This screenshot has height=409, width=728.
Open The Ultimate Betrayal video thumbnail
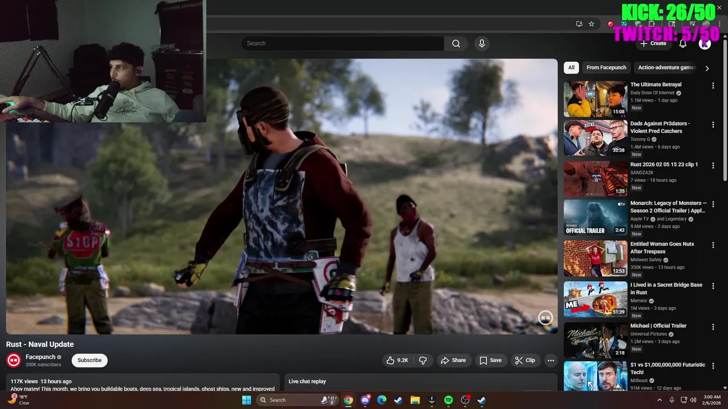point(595,99)
